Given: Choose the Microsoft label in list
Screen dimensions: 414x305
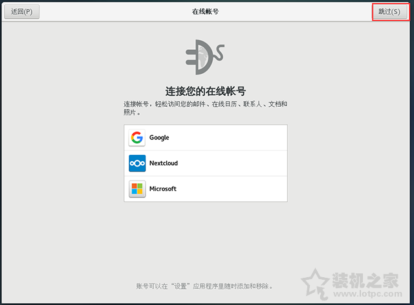Looking at the screenshot, I should [x=162, y=188].
